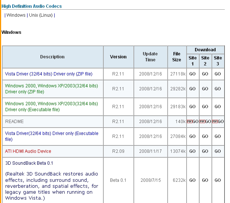Select the 3D SoundBack description paragraph
This screenshot has height=203, width=230.
52,186
